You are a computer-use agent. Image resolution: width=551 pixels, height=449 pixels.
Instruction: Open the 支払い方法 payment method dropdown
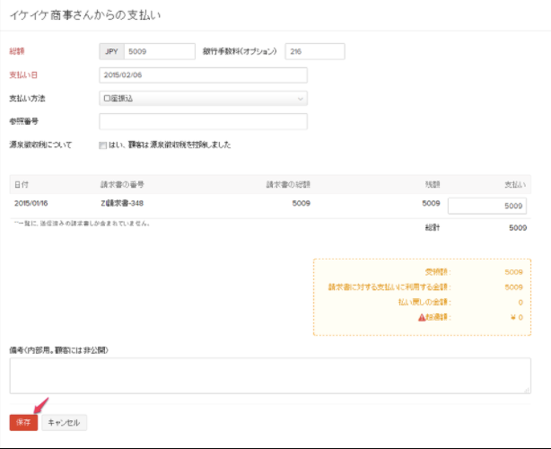tap(203, 99)
